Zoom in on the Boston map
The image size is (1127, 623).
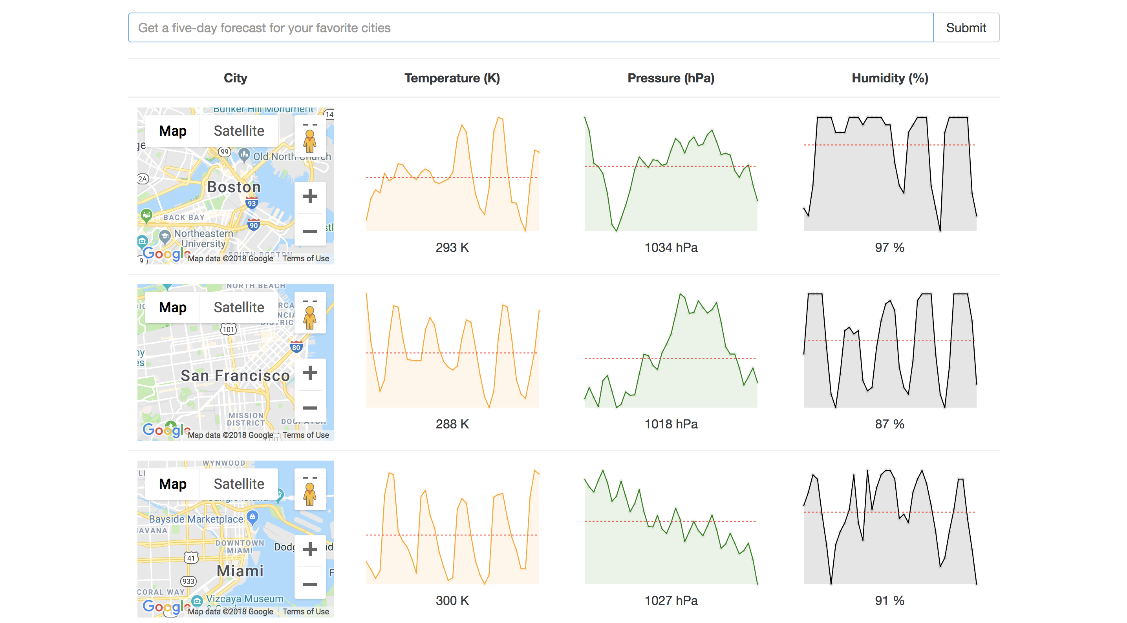click(x=310, y=196)
